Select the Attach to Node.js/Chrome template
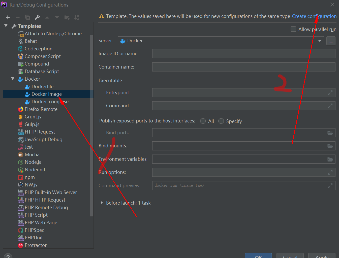The height and width of the screenshot is (258, 339). [48, 34]
